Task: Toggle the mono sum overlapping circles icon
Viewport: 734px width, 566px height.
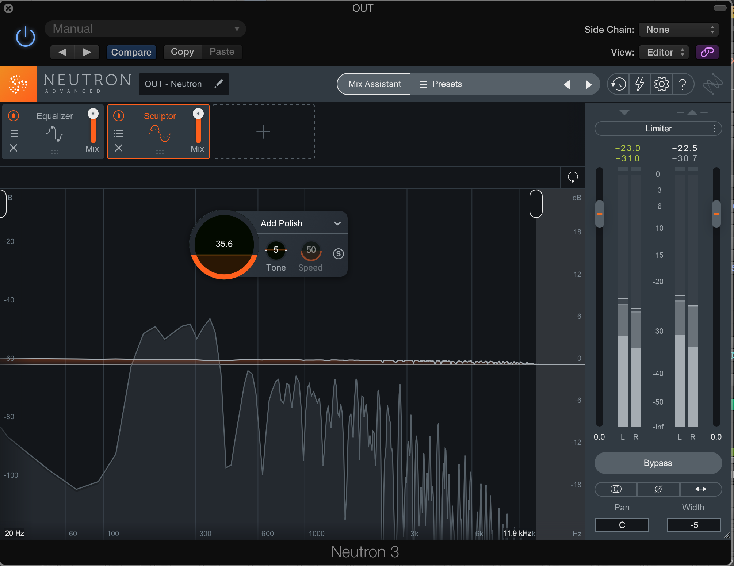Action: point(616,489)
